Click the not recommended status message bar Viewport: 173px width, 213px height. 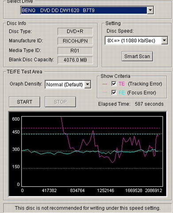click(x=88, y=208)
